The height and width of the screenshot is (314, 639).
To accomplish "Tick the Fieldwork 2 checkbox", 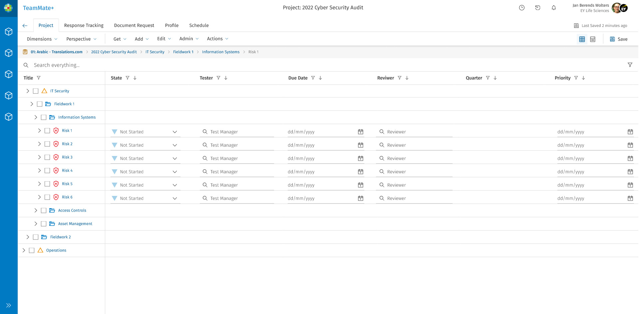I will [36, 237].
